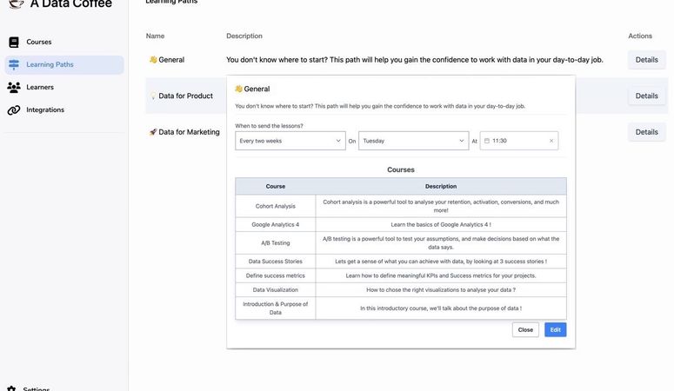Click the General path name
Viewport: 674px width, 391px height.
click(x=171, y=60)
